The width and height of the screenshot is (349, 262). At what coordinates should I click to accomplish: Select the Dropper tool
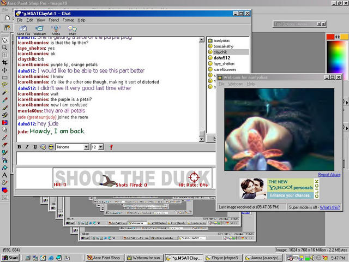pos(4,100)
